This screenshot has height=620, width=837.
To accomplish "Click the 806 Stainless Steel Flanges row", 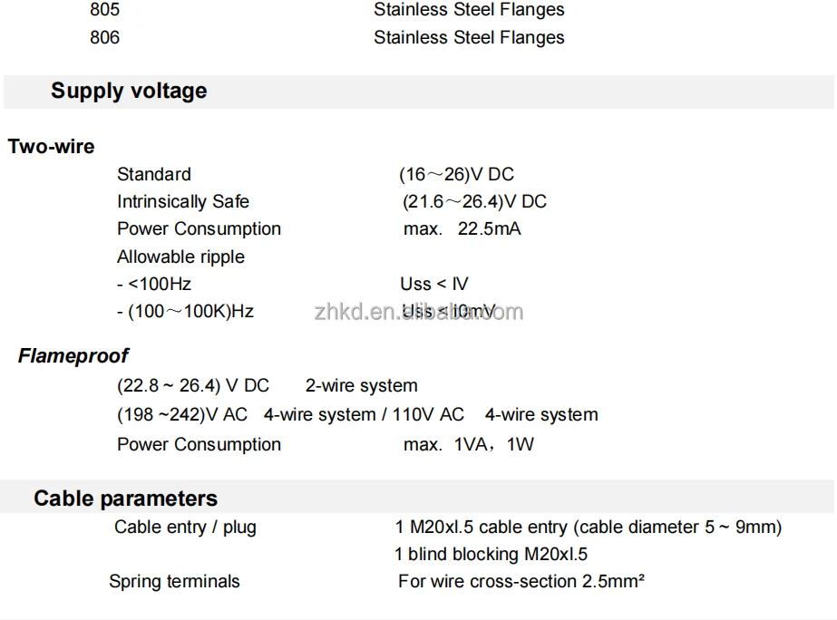I will [x=326, y=37].
